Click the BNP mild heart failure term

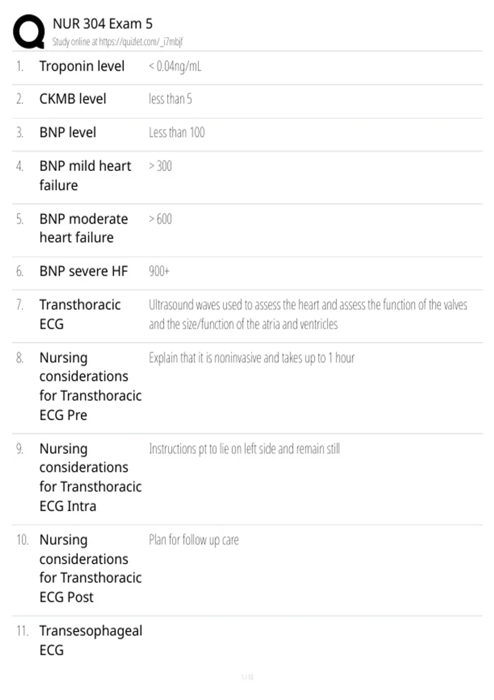pos(85,175)
